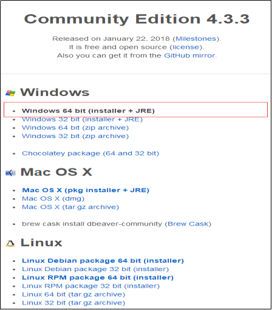Click 'It is free and open source' text
The width and height of the screenshot is (272, 310).
click(118, 47)
